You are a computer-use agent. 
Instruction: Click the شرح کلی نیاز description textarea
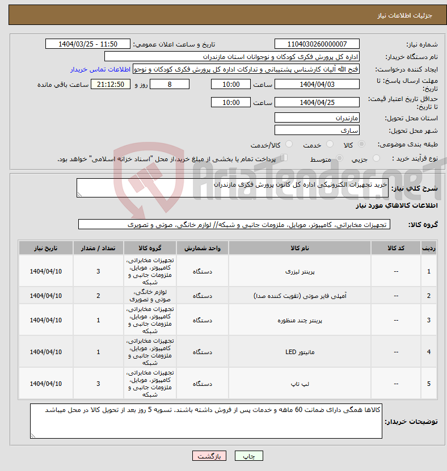(x=233, y=188)
